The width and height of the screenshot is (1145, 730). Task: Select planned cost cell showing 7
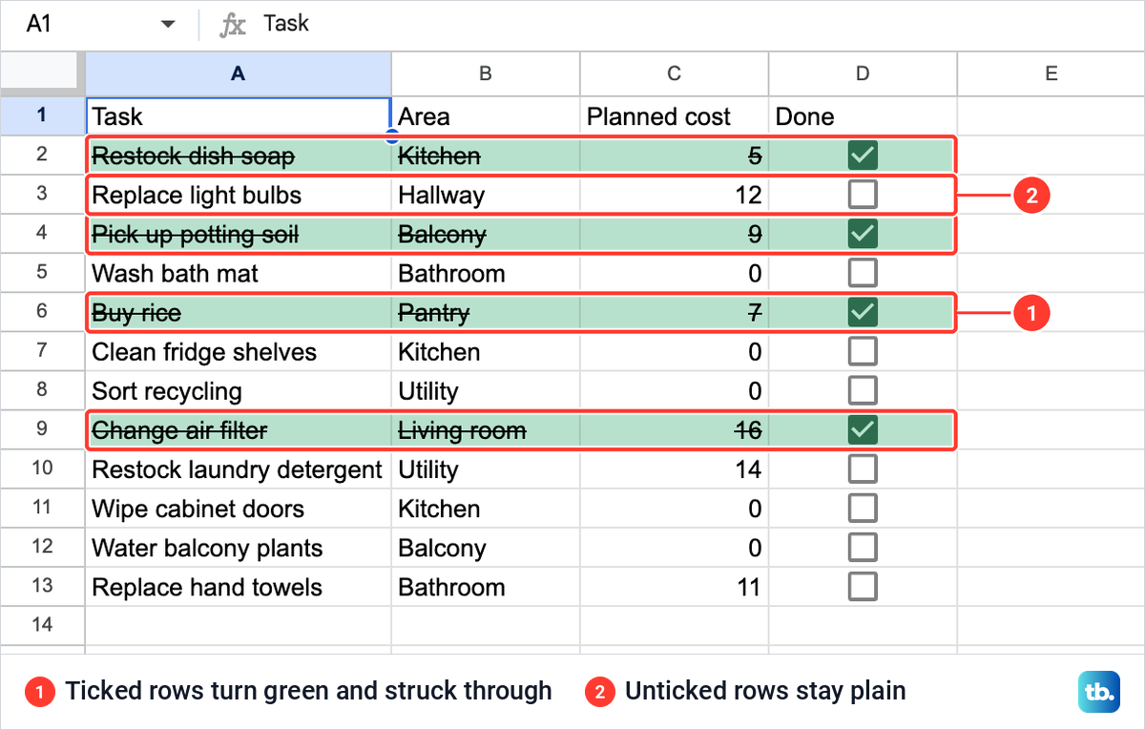675,312
